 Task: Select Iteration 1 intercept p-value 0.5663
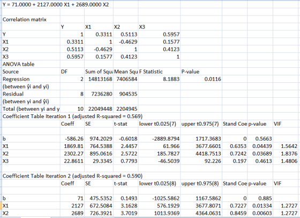click(260, 138)
